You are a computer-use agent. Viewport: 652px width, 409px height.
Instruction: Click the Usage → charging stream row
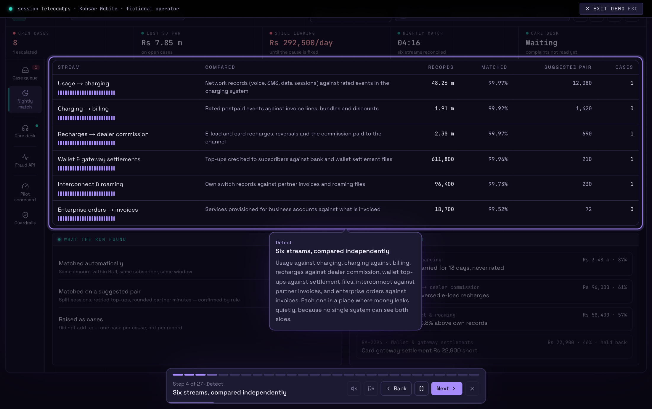click(x=345, y=87)
